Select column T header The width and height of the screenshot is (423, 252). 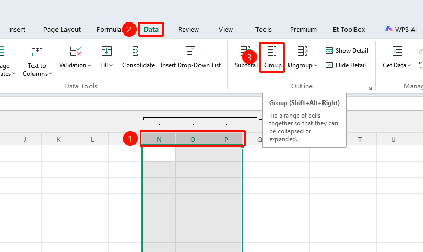tap(360, 139)
